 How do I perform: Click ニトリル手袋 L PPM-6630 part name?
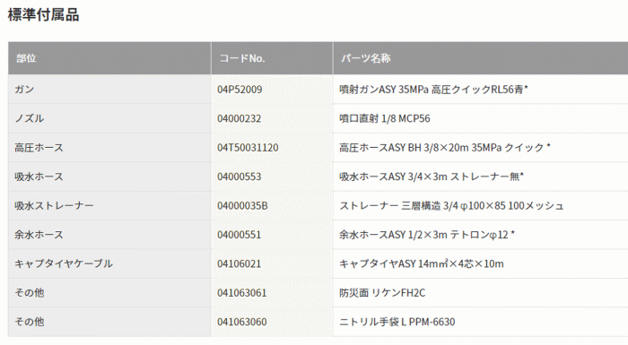point(397,322)
